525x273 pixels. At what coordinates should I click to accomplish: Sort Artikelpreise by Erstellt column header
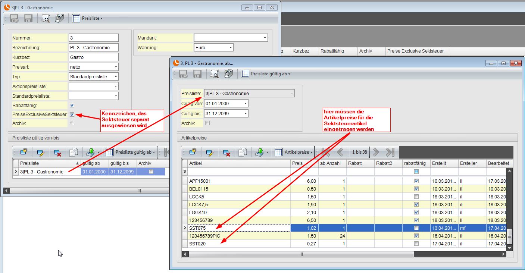pyautogui.click(x=444, y=163)
